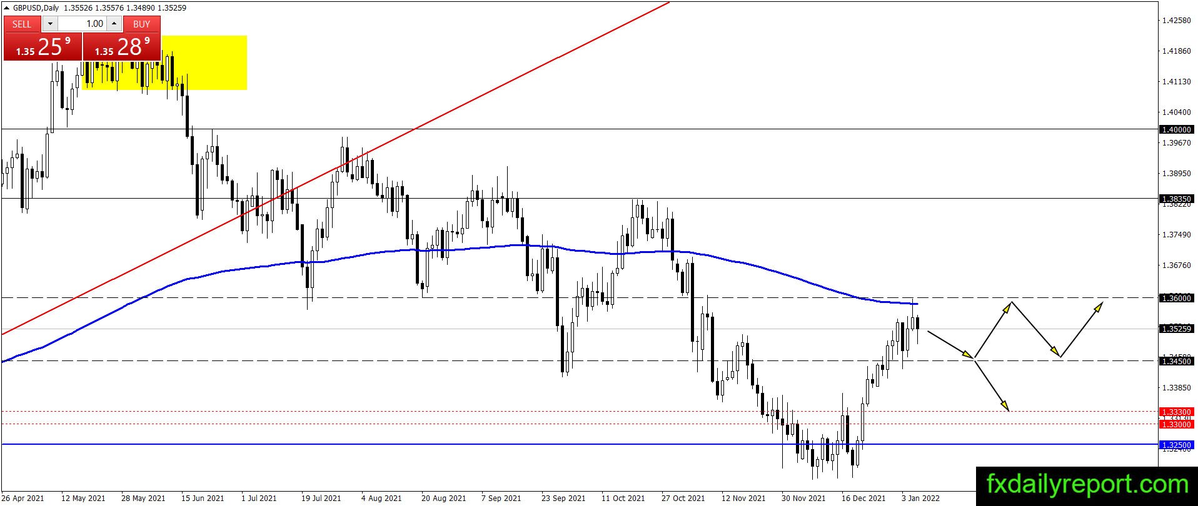Click the 20 Aug 2021 date label

(x=443, y=499)
